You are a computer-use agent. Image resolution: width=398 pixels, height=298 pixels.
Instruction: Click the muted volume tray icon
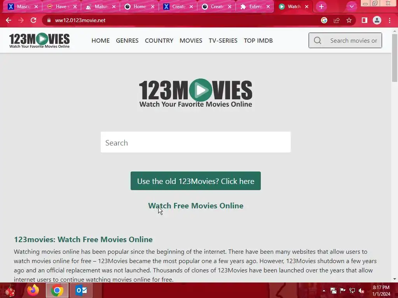click(361, 290)
